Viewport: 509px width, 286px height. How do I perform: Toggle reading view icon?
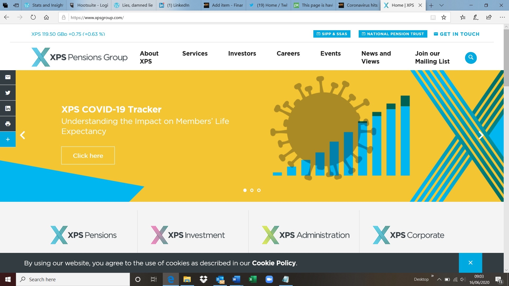433,17
